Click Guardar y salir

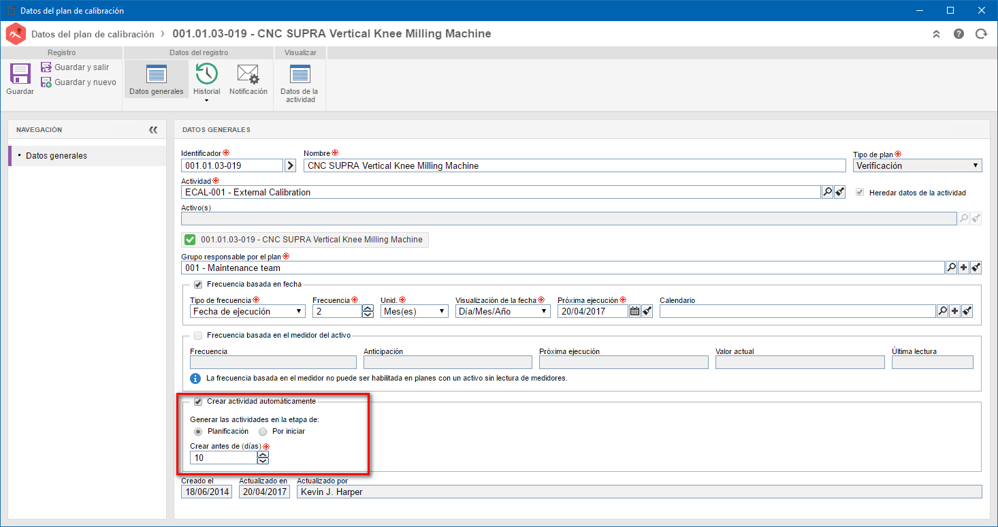point(75,67)
